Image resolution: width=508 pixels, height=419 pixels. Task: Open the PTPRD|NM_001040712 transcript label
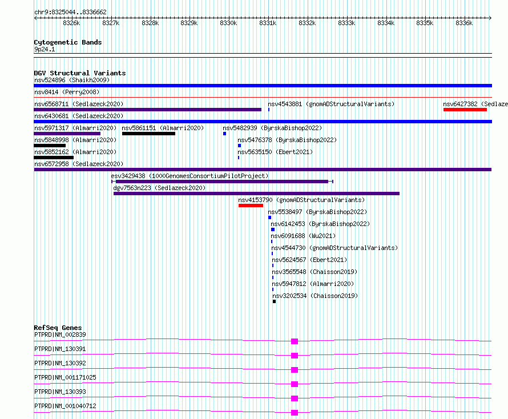coord(66,406)
